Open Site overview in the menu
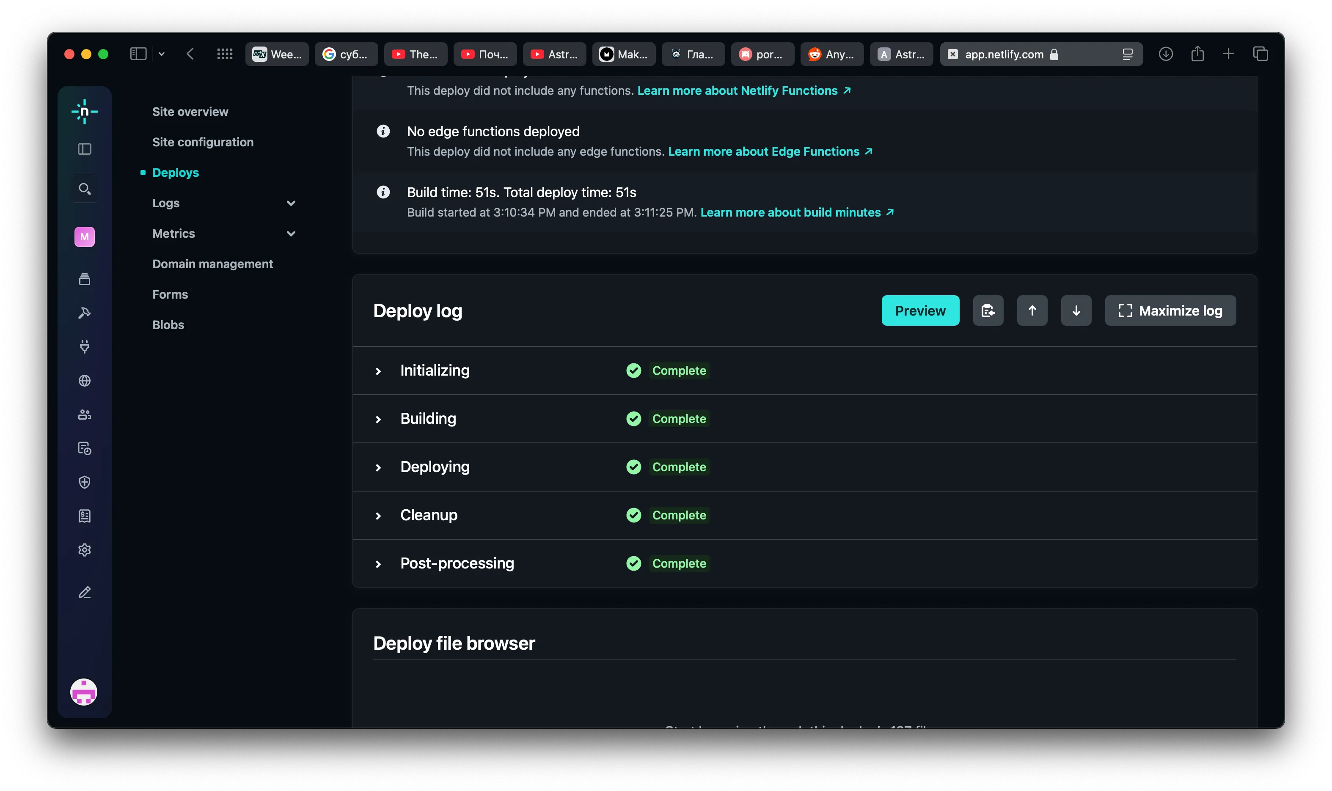The width and height of the screenshot is (1332, 791). pos(190,111)
